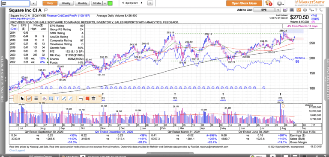
Task: Open the wrench tools menu
Action: tap(311, 10)
